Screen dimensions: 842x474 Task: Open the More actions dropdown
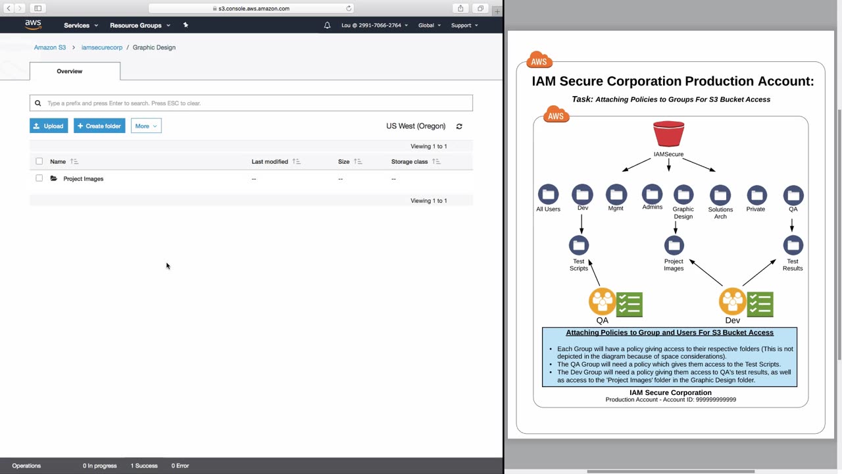pos(146,126)
